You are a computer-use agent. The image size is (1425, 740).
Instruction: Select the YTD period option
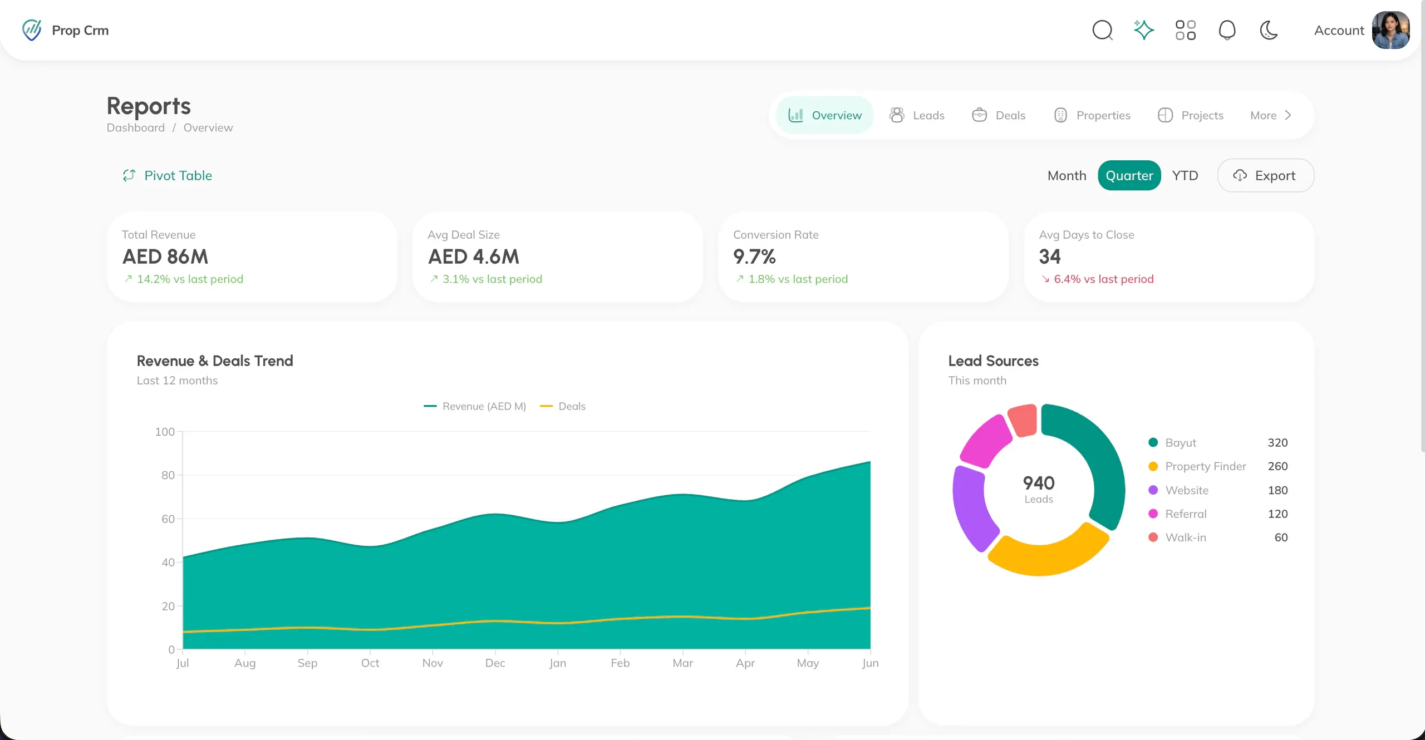tap(1185, 175)
